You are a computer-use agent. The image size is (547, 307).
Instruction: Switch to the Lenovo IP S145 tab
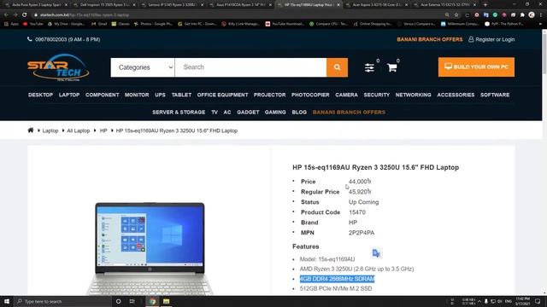173,5
